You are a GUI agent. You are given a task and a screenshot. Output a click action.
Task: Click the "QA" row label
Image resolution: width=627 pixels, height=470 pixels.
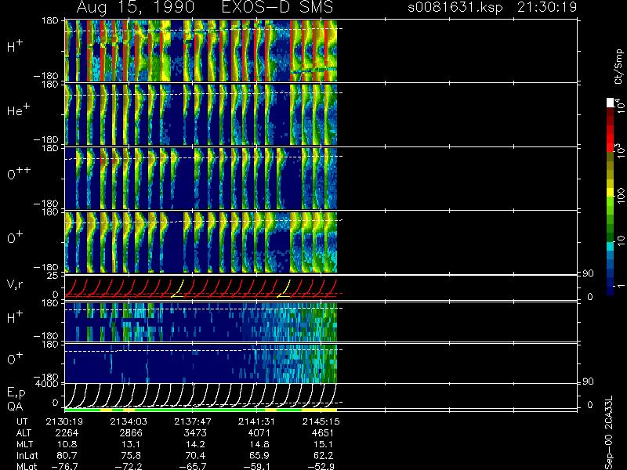15,407
